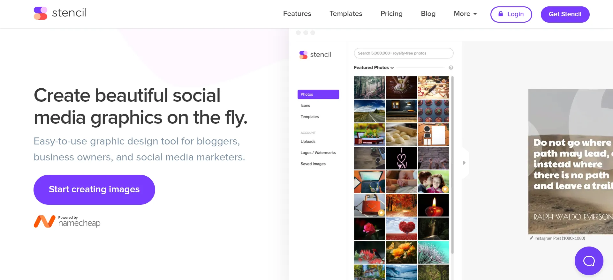Select the red padlock photo thumbnail
The width and height of the screenshot is (613, 280).
click(x=369, y=205)
